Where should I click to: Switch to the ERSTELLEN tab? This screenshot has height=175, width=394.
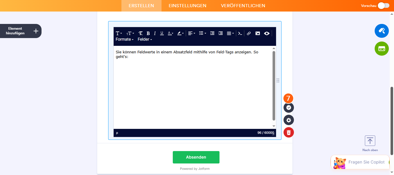point(141,6)
